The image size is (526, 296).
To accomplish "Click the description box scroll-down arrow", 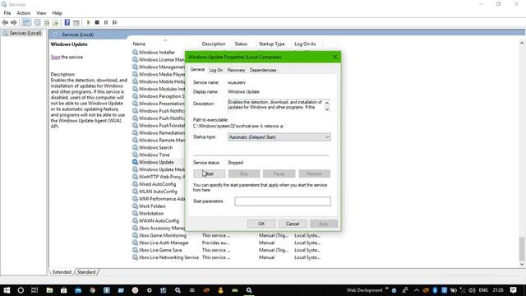I will coord(327,109).
